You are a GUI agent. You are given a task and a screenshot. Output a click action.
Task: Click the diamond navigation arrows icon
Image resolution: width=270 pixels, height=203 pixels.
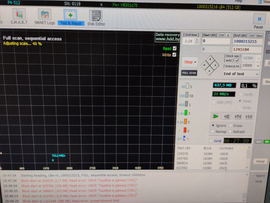[x=210, y=65]
